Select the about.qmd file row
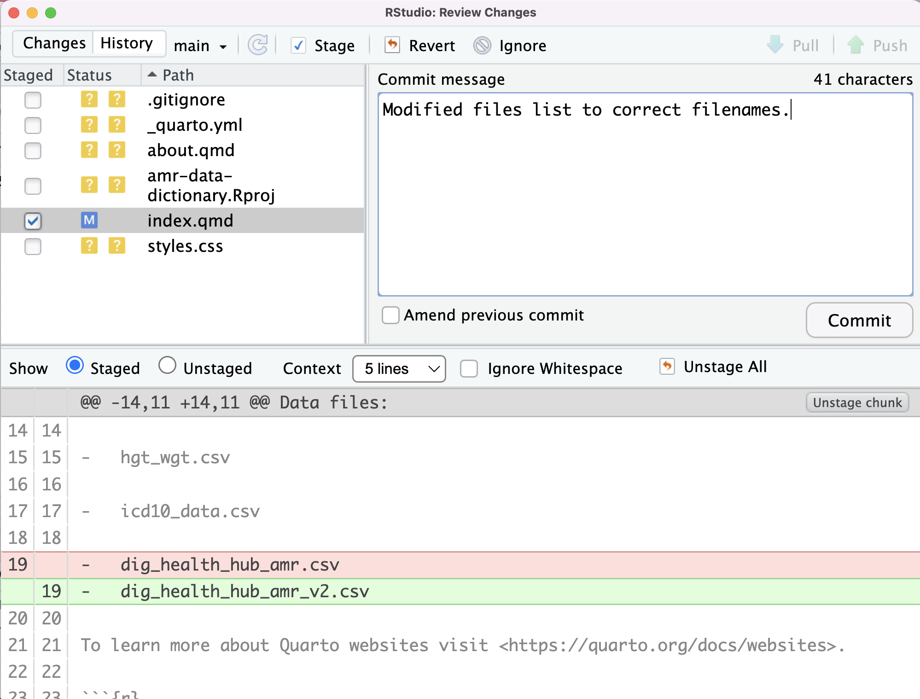The width and height of the screenshot is (920, 699). pos(182,151)
